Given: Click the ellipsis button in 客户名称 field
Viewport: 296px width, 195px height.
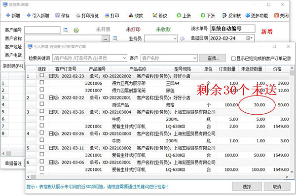Looking at the screenshot, I should (106, 39).
